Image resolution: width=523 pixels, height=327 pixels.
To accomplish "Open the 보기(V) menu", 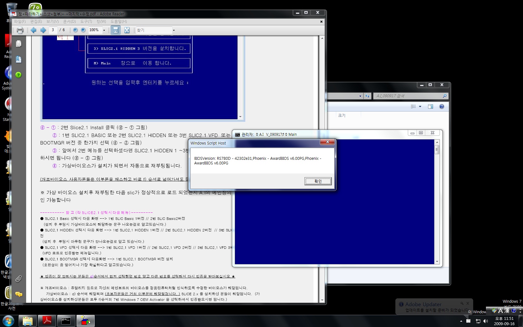I will (52, 21).
